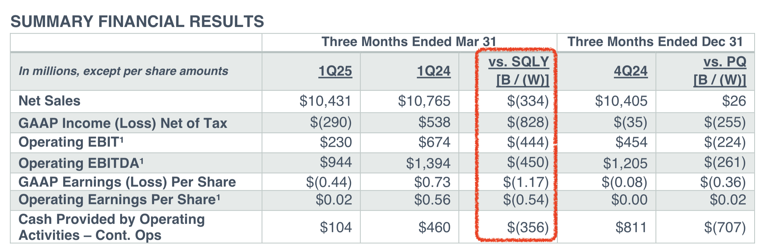Viewport: 771px width, 251px height.
Task: Click the Three Months Ended Dec 31 heading
Action: 655,42
